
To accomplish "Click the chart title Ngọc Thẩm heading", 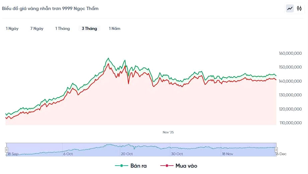I will coord(50,8).
